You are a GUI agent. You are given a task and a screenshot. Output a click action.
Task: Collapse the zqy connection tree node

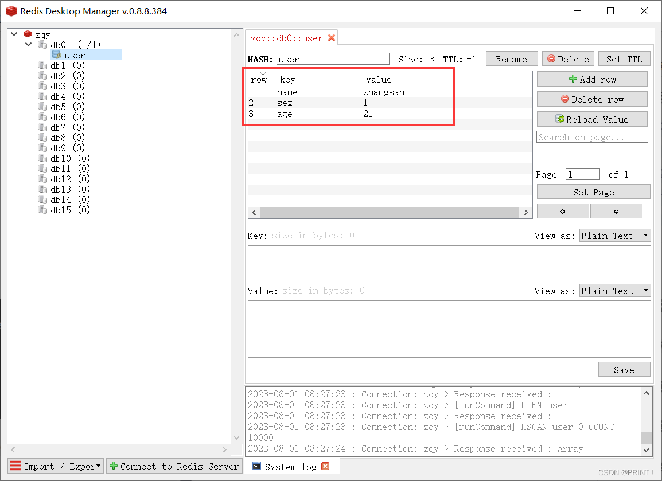tap(14, 33)
